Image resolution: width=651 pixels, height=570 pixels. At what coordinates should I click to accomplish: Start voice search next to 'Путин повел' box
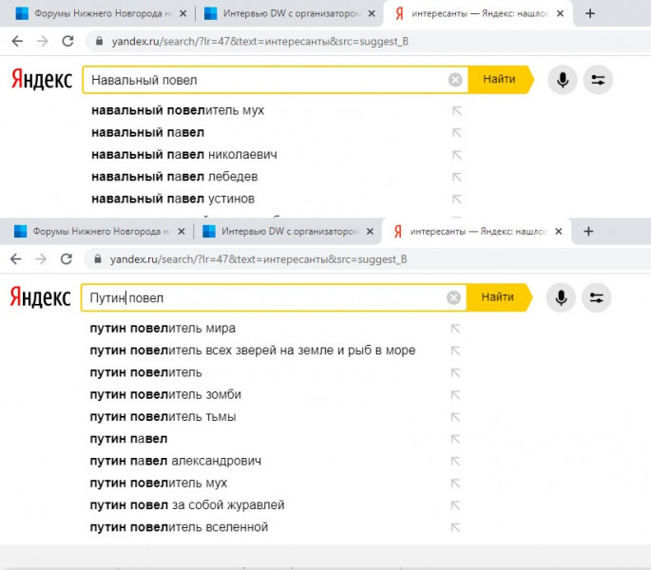pyautogui.click(x=561, y=297)
